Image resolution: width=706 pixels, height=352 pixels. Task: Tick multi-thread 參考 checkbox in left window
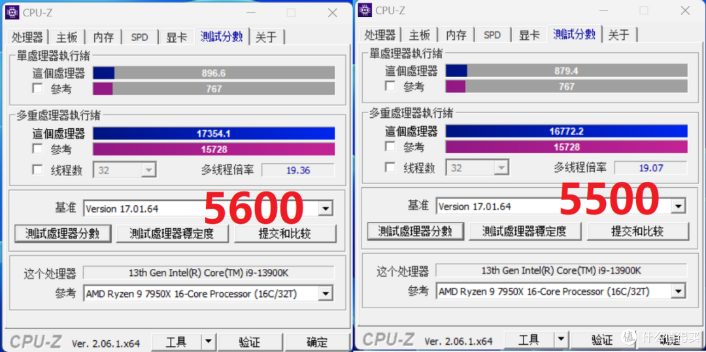pyautogui.click(x=37, y=149)
